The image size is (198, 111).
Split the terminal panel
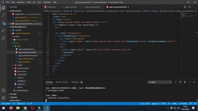[x=180, y=82]
